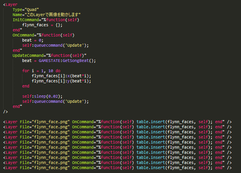
Task: Click the flynn_faces[i]:x(beat*i); line
Action: click(61, 76)
